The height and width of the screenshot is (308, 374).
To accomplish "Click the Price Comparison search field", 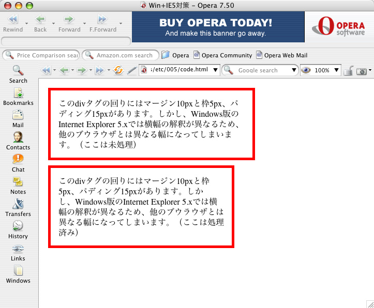I will 41,55.
